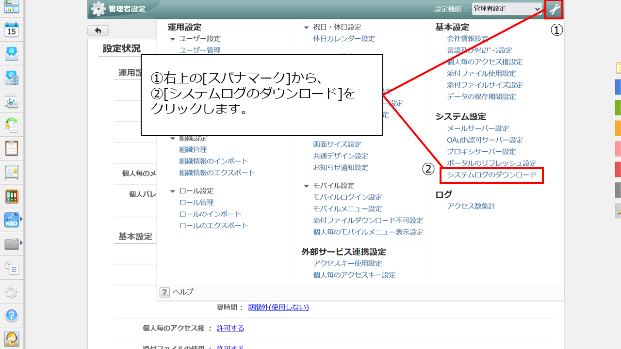Click the 期間外(使用しない) link
This screenshot has width=621, height=349.
pyautogui.click(x=278, y=307)
